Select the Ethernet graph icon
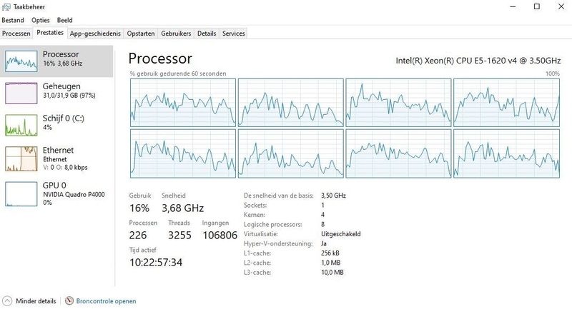 21,158
